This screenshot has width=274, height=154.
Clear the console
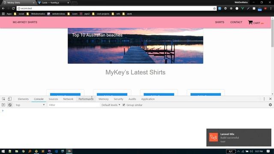10,105
